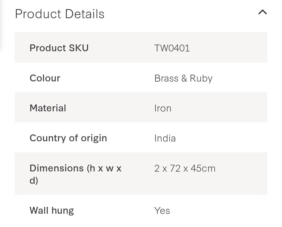
Task: Click the word Ruby in the colour value
Action: coord(201,78)
